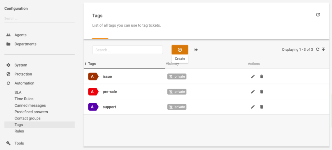Toggle private visibility badge for support tag
The height and width of the screenshot is (150, 332).
point(177,107)
